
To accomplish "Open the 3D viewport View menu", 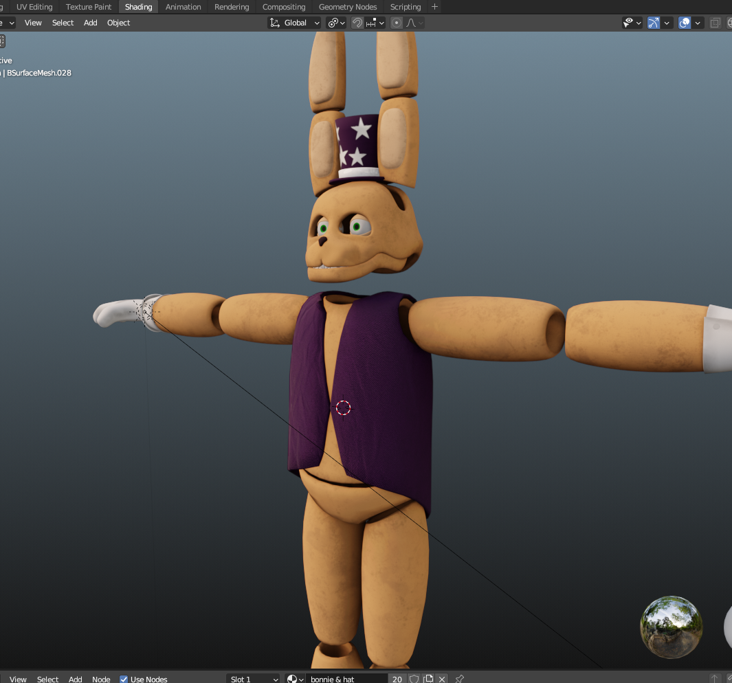I will pos(33,23).
